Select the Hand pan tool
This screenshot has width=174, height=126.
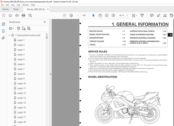(100, 15)
